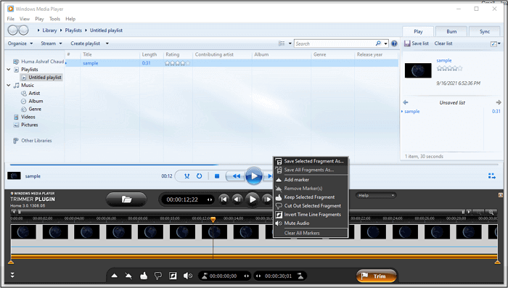Step one frame back in Trimmer
Viewport: 508px width, 288px height.
(x=237, y=199)
